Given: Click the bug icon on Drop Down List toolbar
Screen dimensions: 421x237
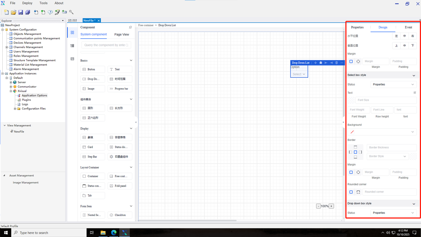Looking at the screenshot, I should click(321, 63).
